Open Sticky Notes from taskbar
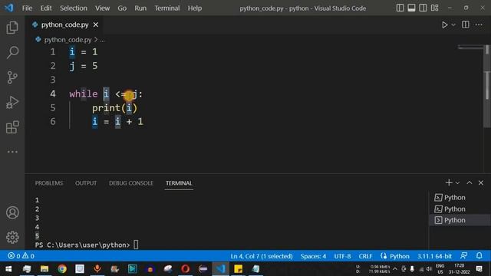This screenshot has width=491, height=276. (238, 269)
